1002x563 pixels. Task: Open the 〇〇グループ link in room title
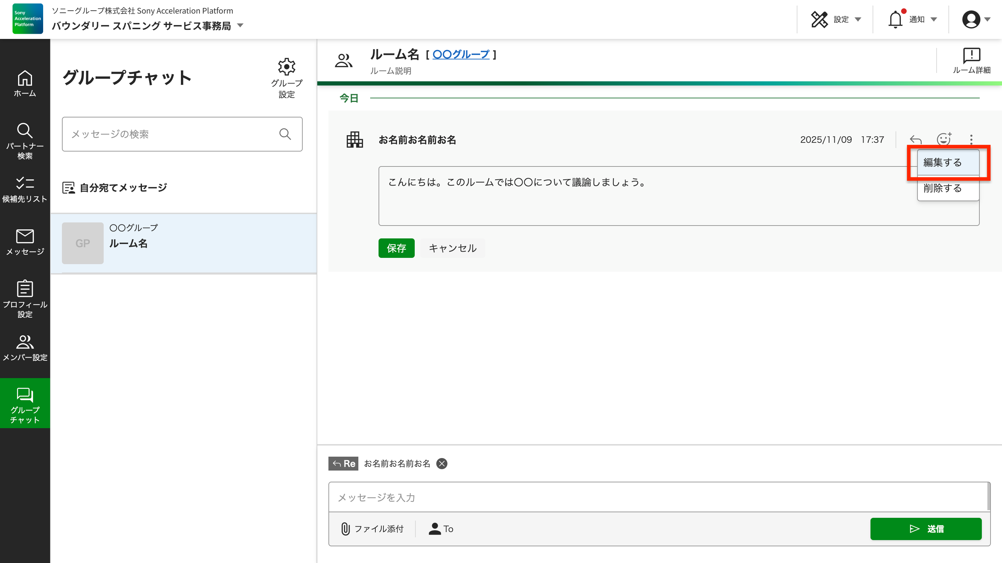[461, 55]
